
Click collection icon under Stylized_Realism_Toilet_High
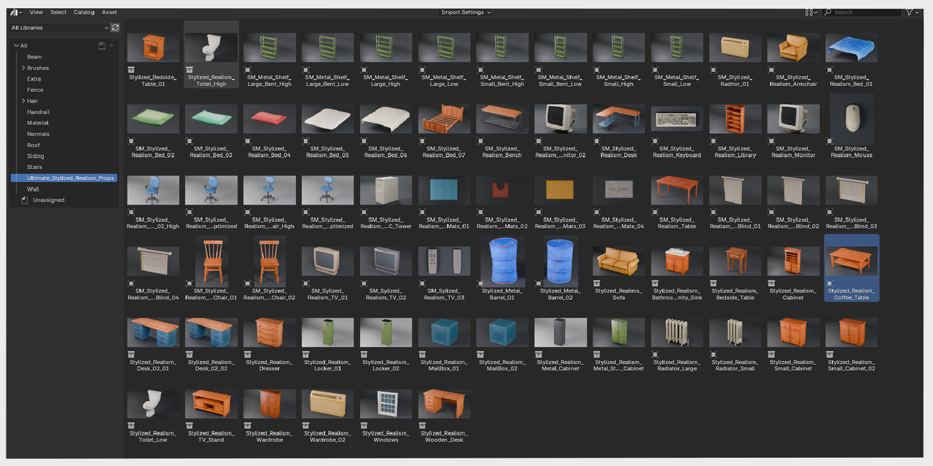(190, 70)
